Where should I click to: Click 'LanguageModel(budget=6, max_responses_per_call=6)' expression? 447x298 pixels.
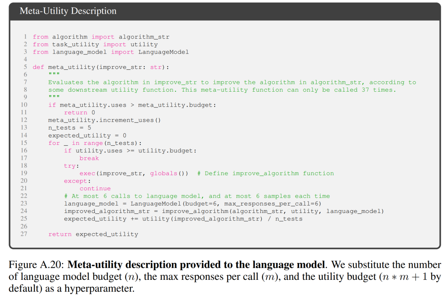point(226,204)
